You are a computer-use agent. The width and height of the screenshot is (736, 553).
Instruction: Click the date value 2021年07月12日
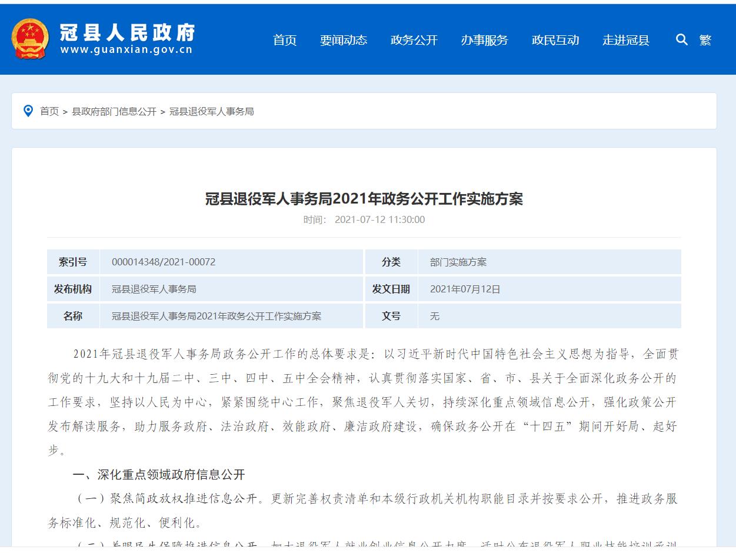pyautogui.click(x=465, y=289)
